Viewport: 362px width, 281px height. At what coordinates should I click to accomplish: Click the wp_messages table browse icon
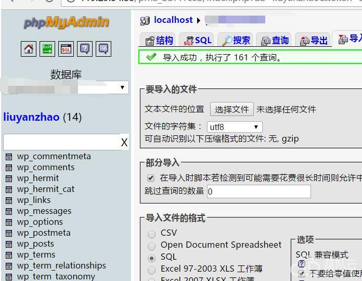(9, 211)
